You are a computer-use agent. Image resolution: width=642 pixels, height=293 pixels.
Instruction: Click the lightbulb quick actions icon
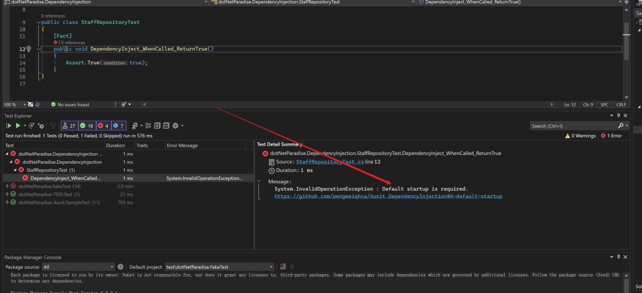(29, 49)
